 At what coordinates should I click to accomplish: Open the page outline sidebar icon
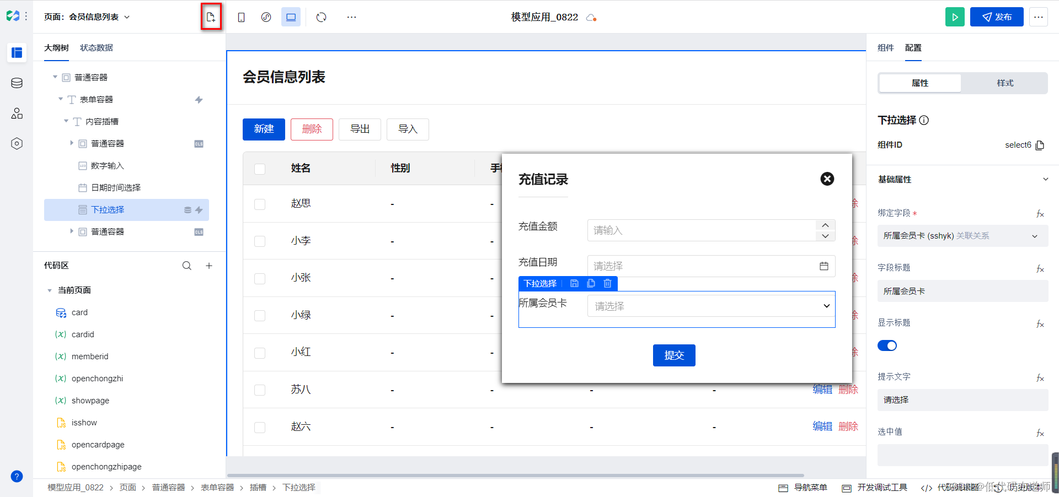[x=17, y=52]
